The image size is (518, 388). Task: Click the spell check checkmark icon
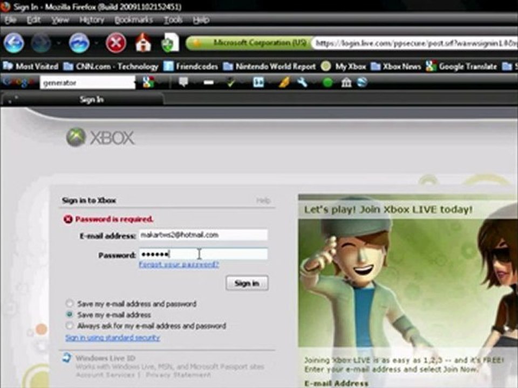coord(231,82)
